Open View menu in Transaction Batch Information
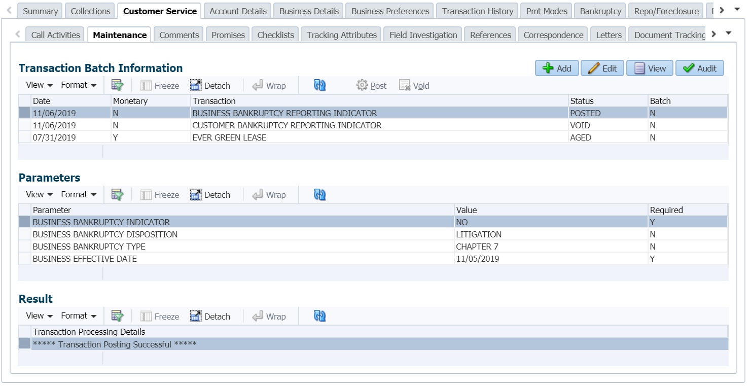This screenshot has width=751, height=386. (40, 85)
